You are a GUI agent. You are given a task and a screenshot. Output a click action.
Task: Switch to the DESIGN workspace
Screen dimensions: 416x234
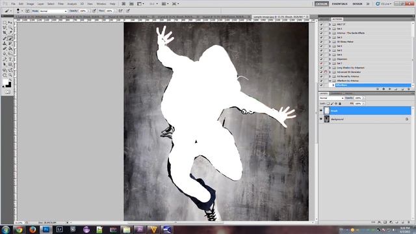pyautogui.click(x=357, y=4)
